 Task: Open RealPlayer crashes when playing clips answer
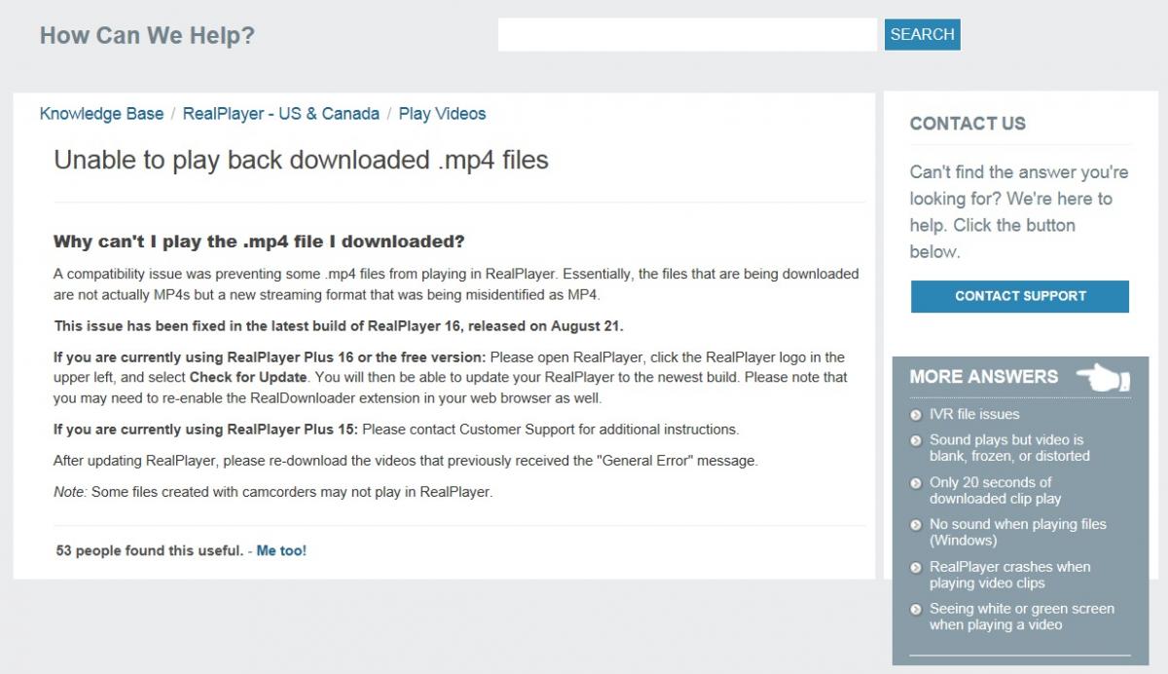pos(1009,575)
